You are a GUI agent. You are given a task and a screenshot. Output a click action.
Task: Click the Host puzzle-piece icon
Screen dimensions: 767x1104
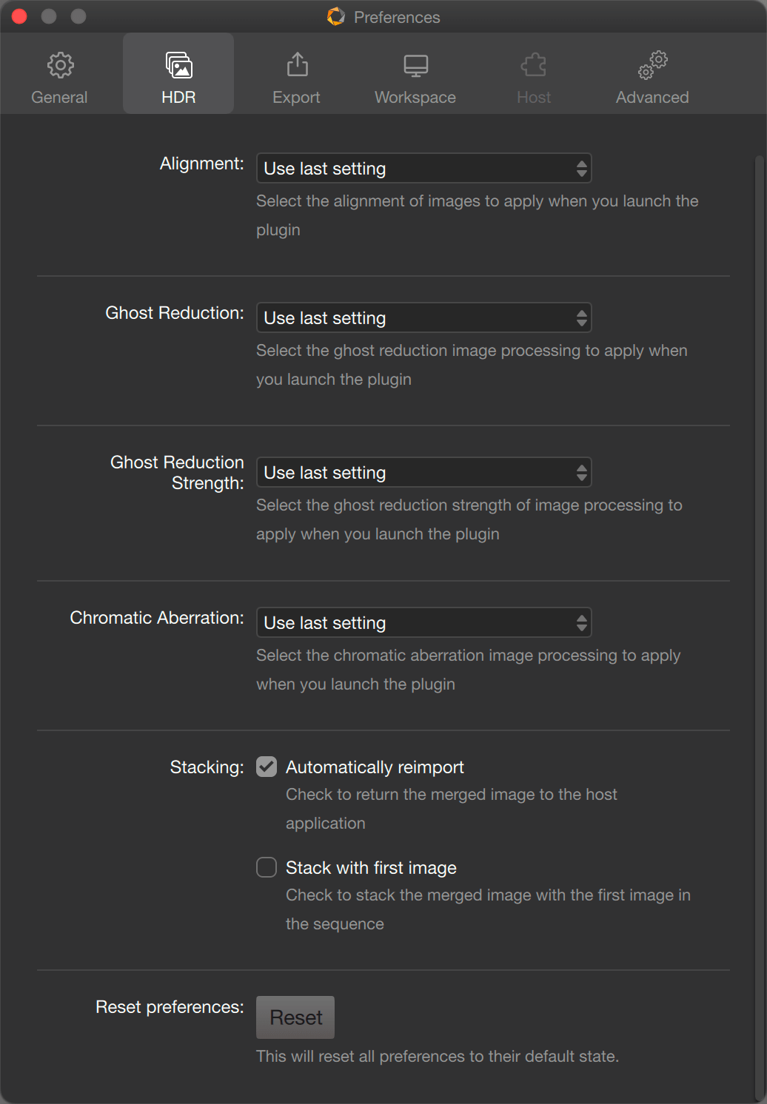point(534,65)
